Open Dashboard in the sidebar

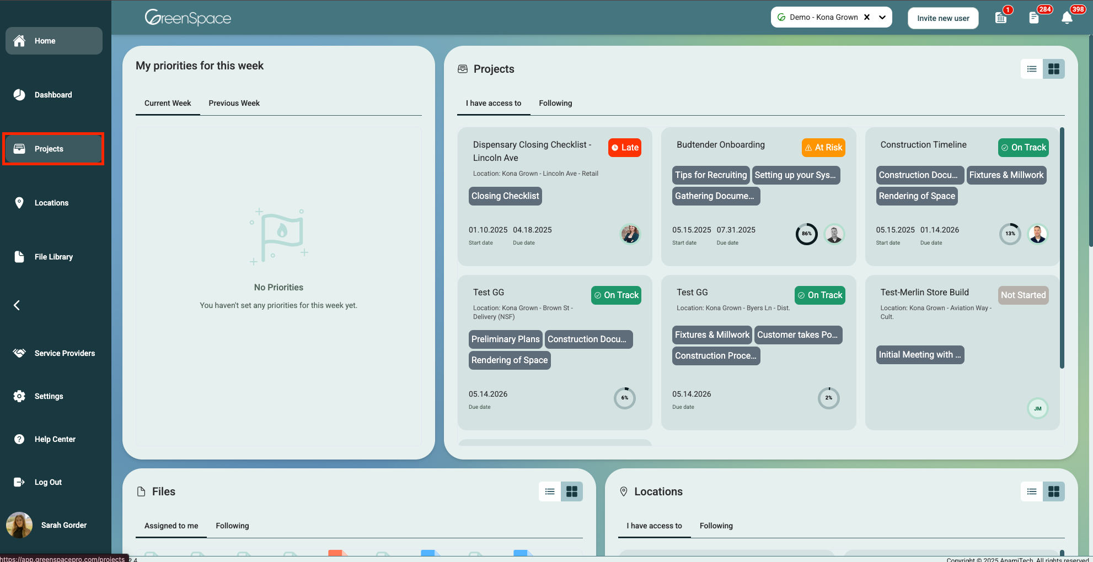pos(54,95)
